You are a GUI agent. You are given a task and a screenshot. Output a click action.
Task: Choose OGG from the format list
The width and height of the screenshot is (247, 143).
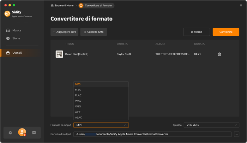pyautogui.click(x=101, y=106)
